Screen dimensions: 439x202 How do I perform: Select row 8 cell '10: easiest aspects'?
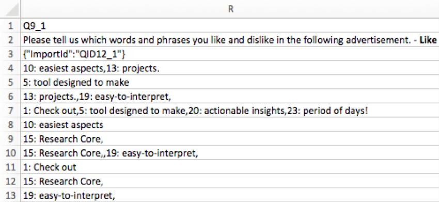click(230, 125)
